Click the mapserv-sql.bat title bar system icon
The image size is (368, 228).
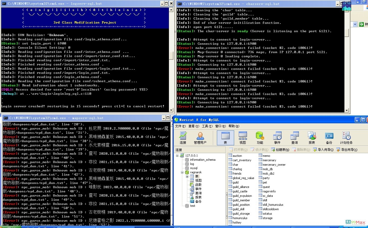(x=6, y=118)
